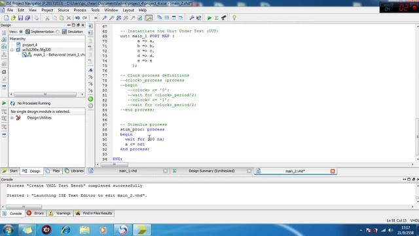The image size is (419, 236).
Task: Open the Help menu
Action: tap(143, 10)
